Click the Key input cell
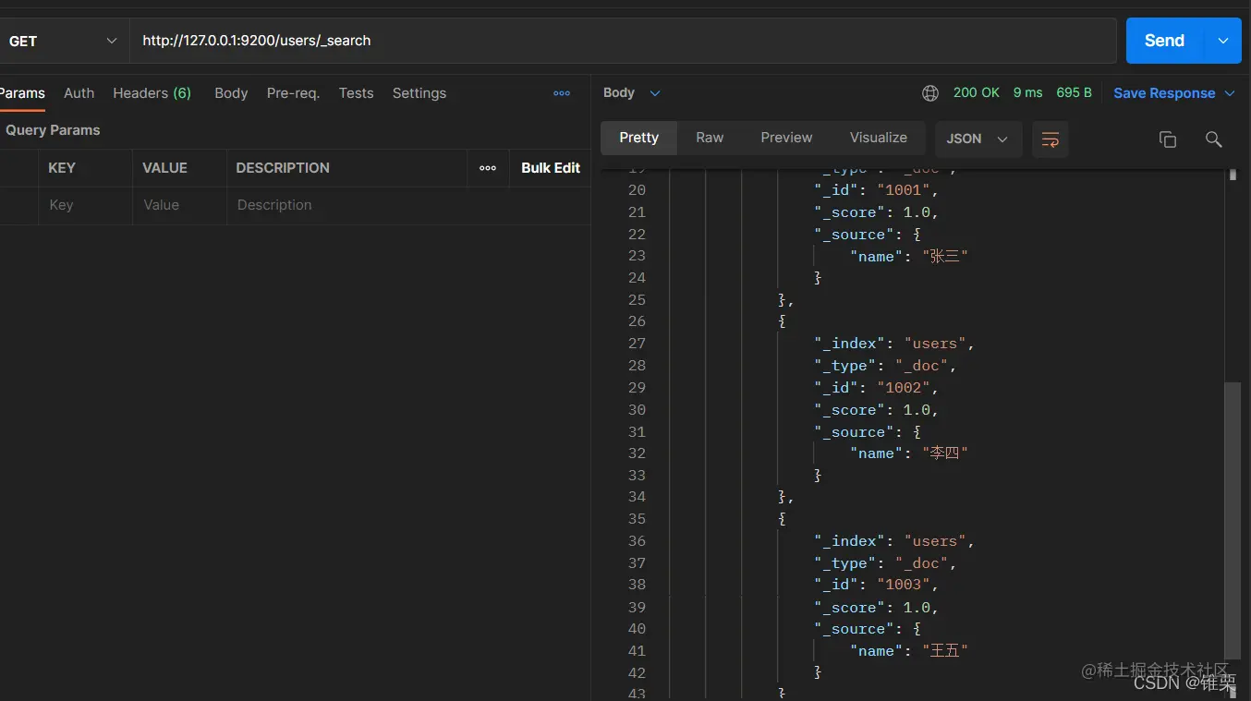This screenshot has width=1251, height=701. (85, 205)
